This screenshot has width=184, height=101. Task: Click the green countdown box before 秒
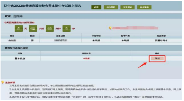(x=66, y=28)
